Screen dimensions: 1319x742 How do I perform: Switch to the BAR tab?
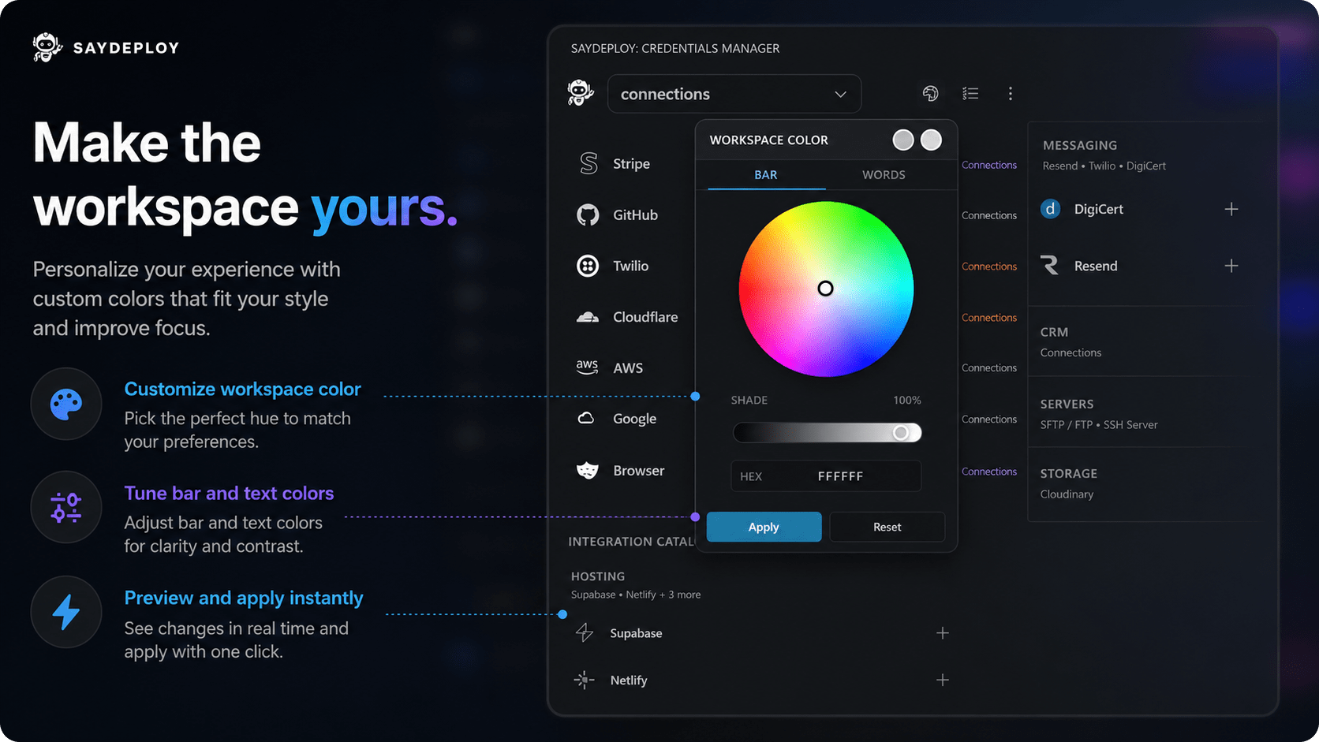pos(766,174)
